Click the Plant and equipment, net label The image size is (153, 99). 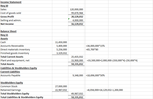(15, 61)
